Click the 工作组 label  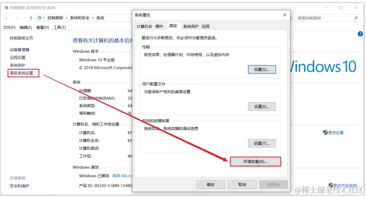click(x=85, y=156)
